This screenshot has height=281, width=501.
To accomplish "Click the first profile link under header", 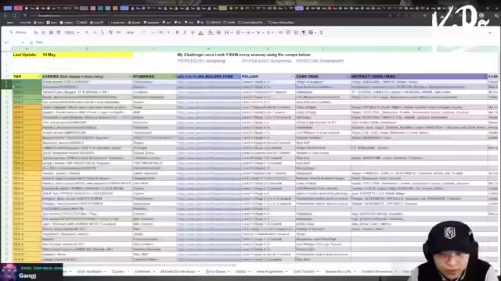I will [201, 61].
